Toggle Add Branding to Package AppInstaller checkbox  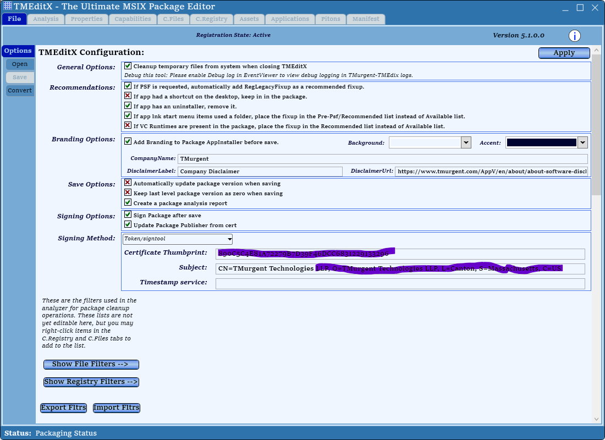coord(128,142)
